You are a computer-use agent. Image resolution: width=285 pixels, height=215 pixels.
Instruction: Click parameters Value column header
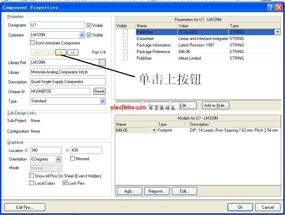click(203, 26)
